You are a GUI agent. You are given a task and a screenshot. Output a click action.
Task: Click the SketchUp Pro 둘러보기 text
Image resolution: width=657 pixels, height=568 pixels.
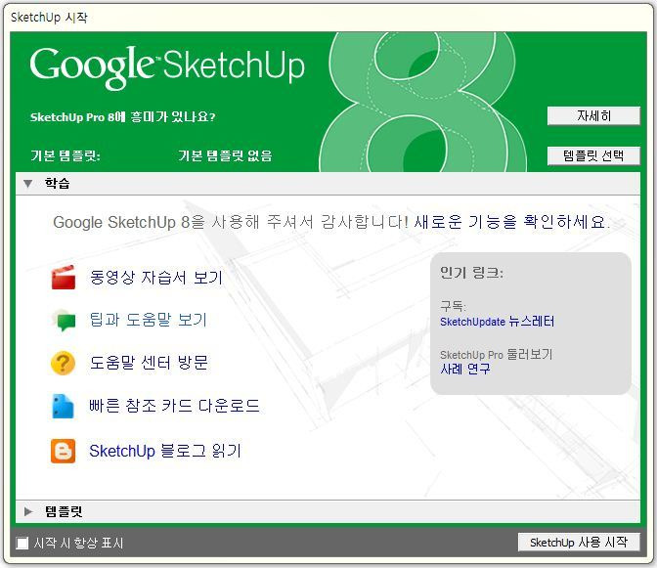coord(497,355)
